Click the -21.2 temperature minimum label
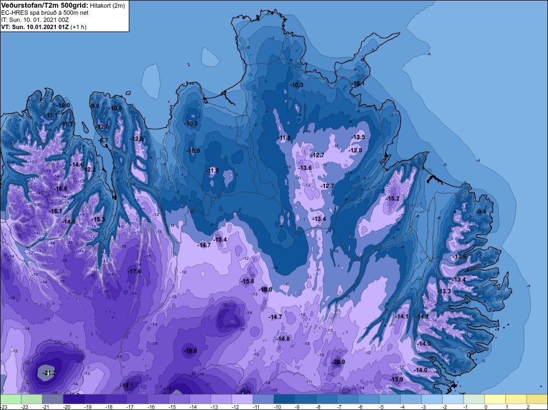The width and height of the screenshot is (548, 410). tap(49, 373)
